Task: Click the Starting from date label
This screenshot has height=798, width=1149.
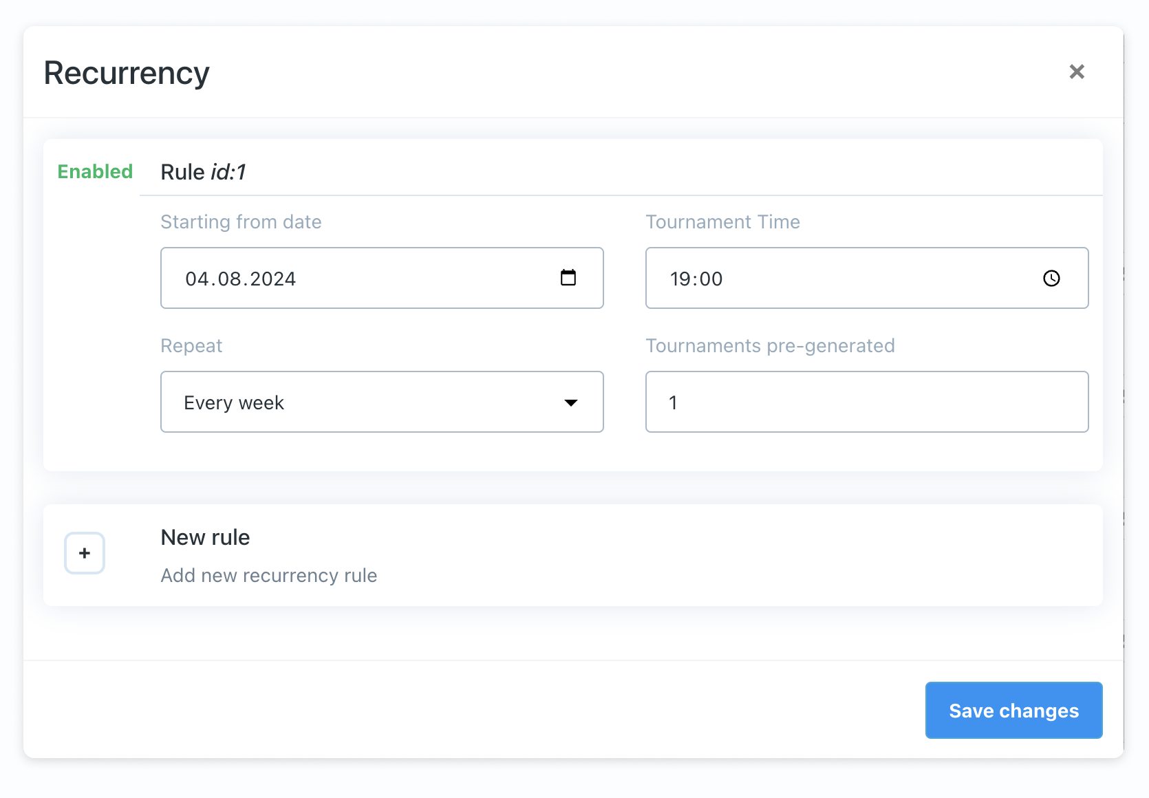Action: [241, 222]
